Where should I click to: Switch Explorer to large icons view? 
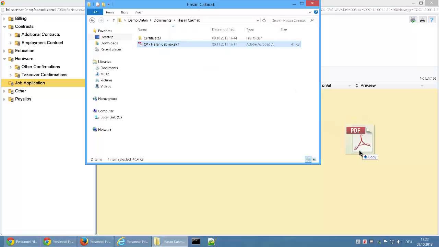pyautogui.click(x=314, y=159)
